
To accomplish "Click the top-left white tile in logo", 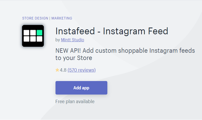I will click(x=26, y=33).
